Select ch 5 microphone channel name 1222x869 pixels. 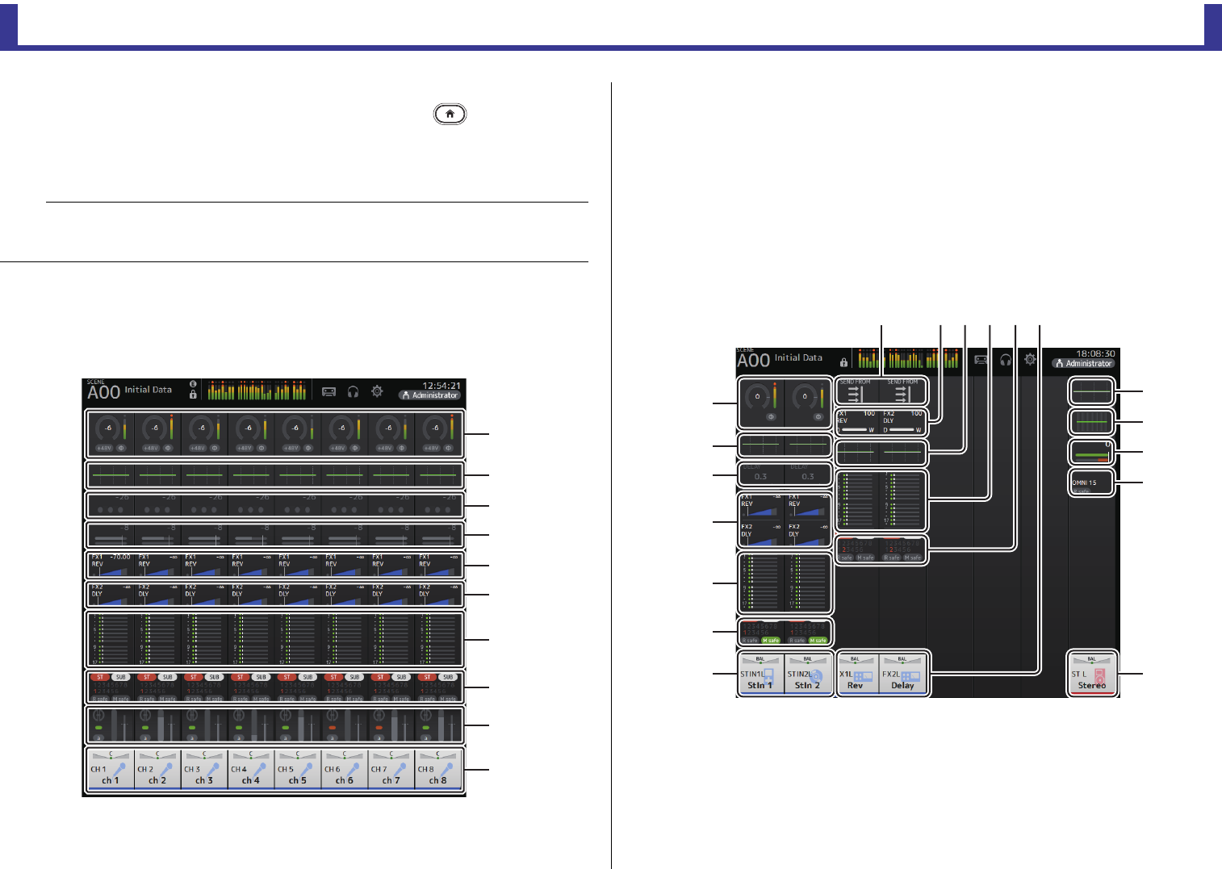point(298,770)
